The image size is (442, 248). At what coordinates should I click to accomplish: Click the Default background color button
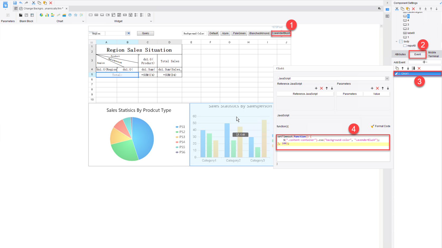[213, 33]
